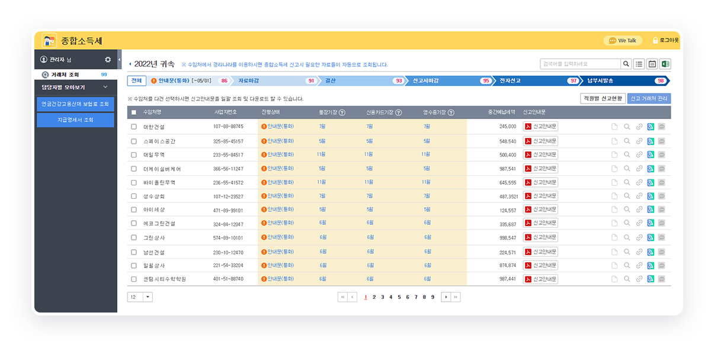Click the magnifier icon in the 센텀시티수학학원 row
Image resolution: width=711 pixels, height=351 pixels.
click(627, 279)
